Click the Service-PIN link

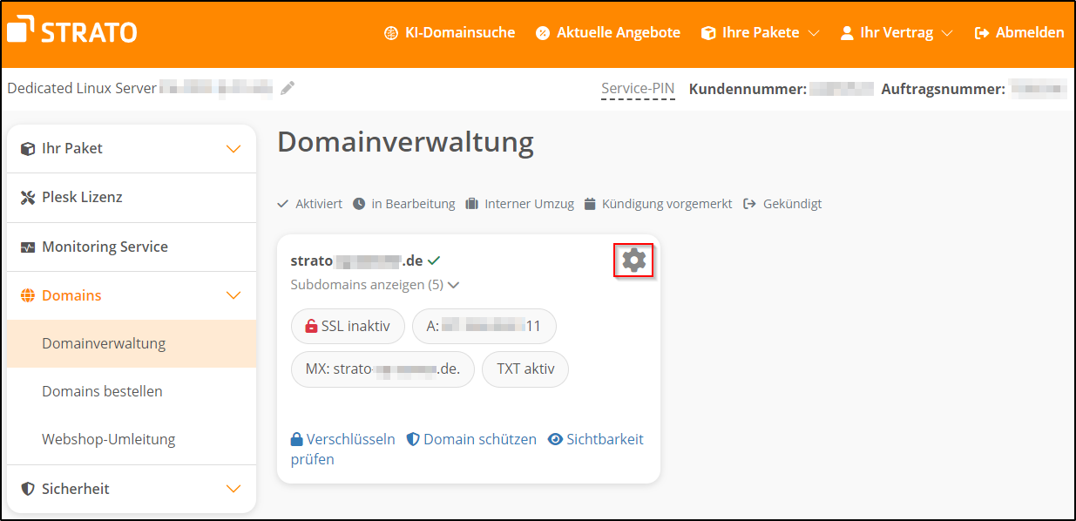[x=638, y=88]
